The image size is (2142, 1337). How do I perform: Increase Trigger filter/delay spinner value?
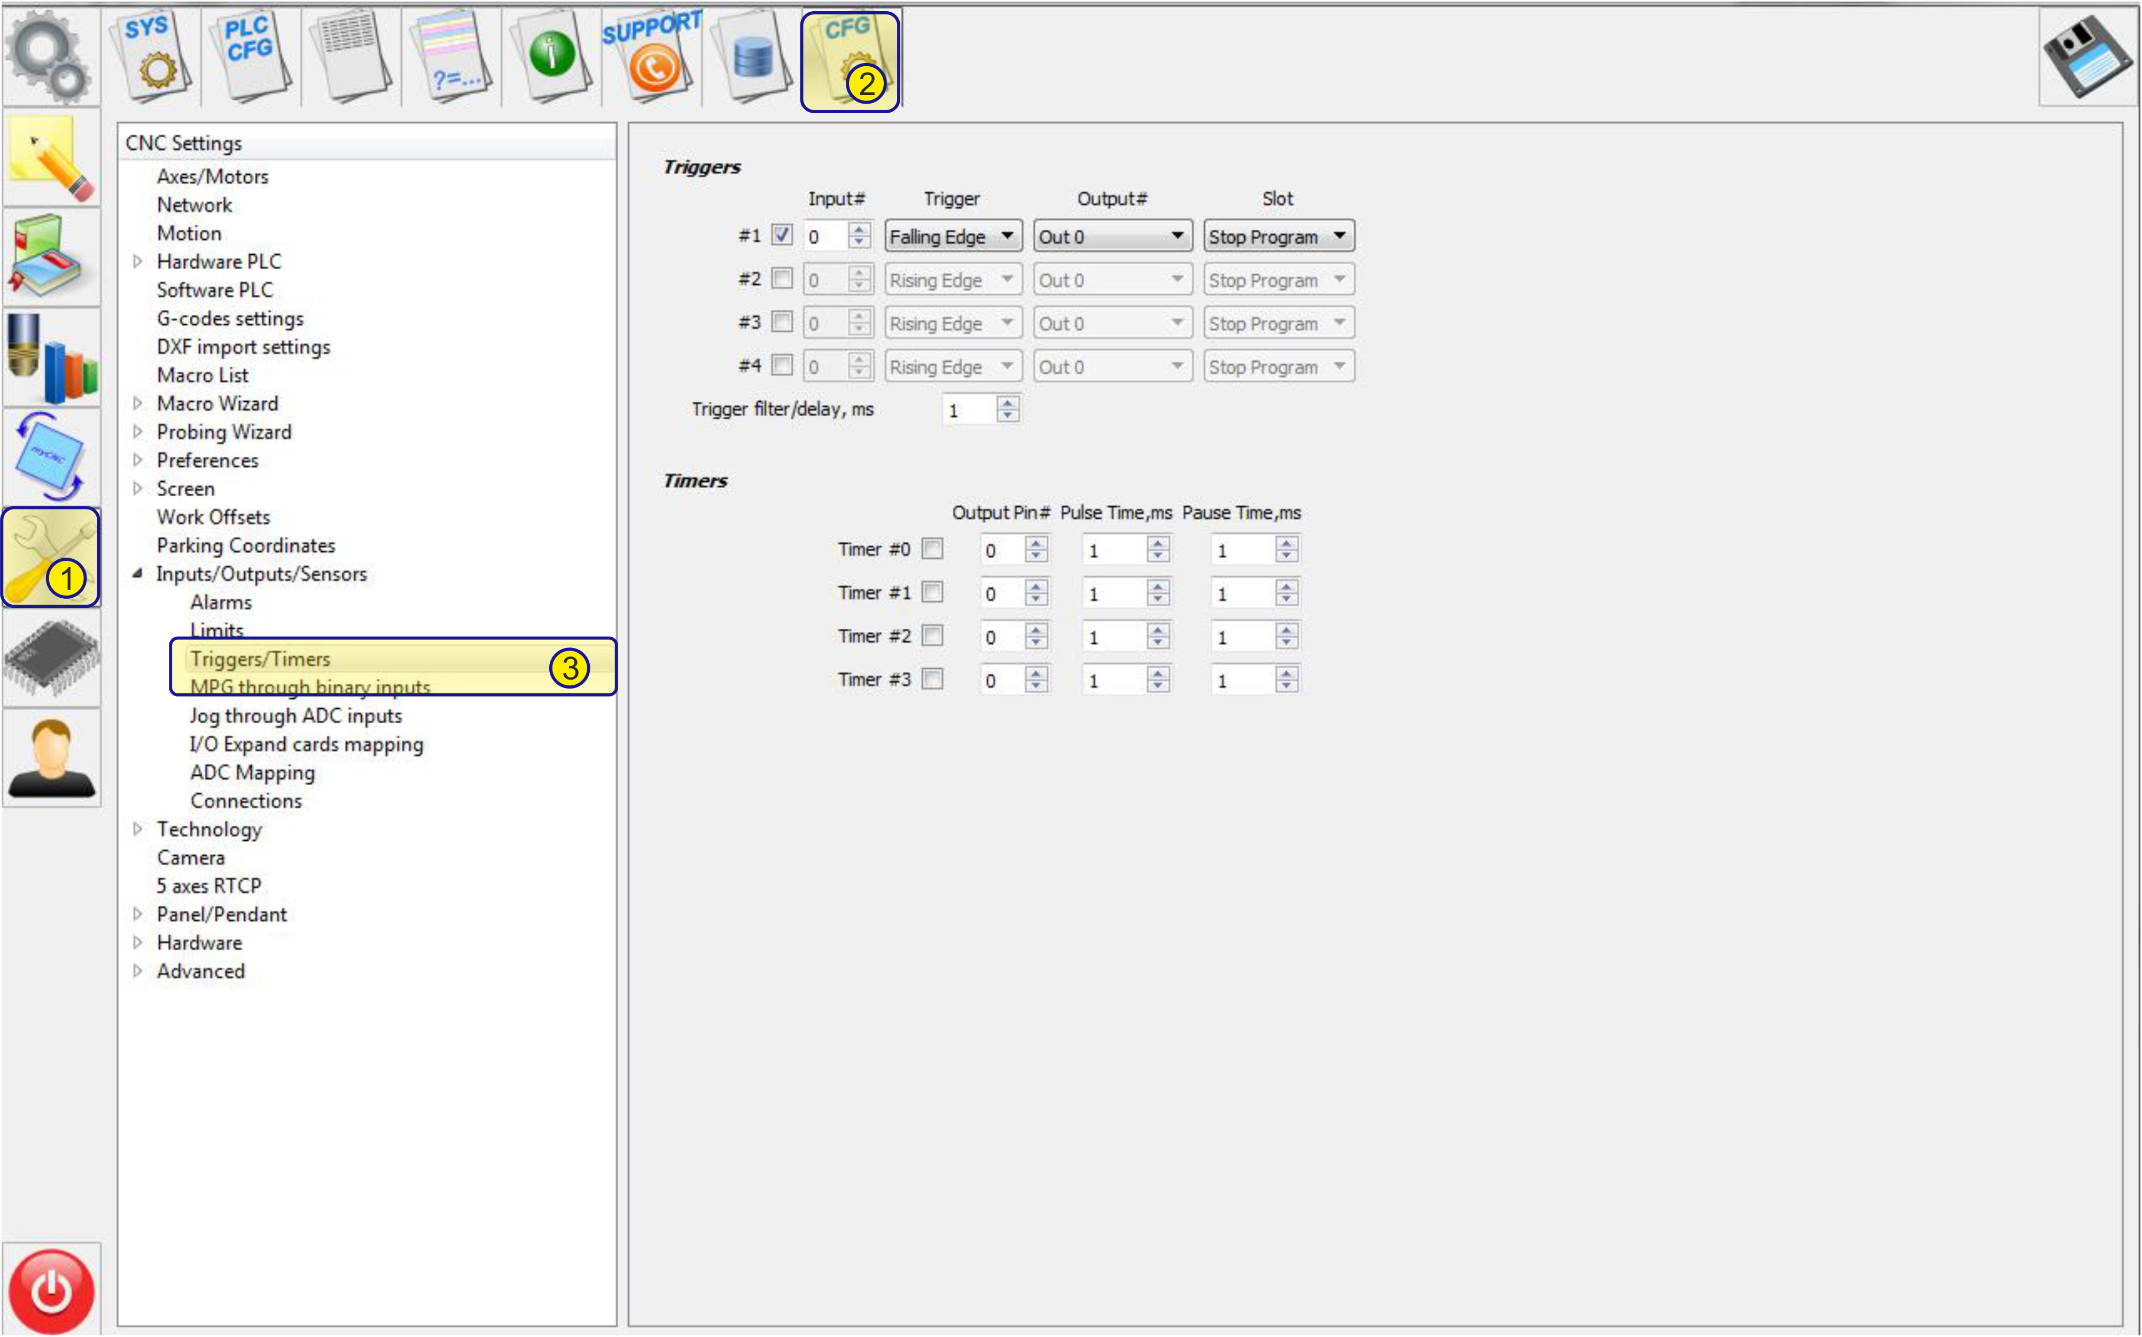[x=1007, y=402]
